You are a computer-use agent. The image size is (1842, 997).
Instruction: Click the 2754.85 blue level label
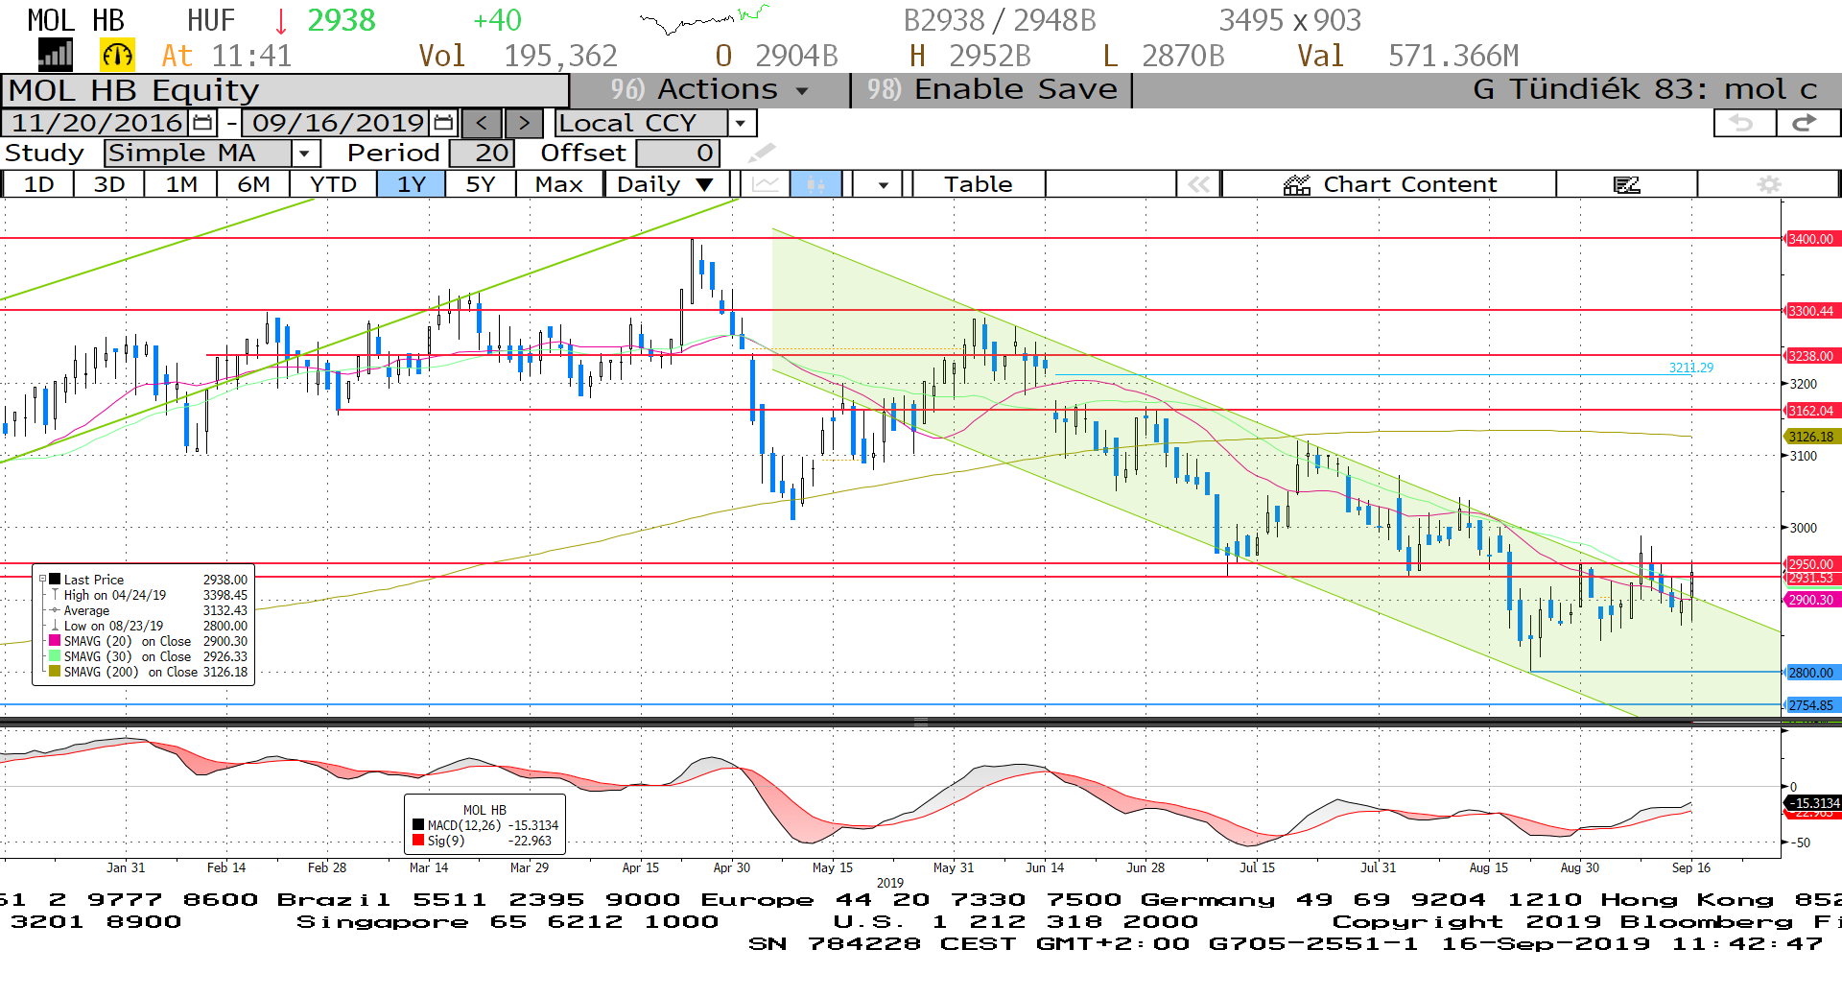[x=1810, y=705]
